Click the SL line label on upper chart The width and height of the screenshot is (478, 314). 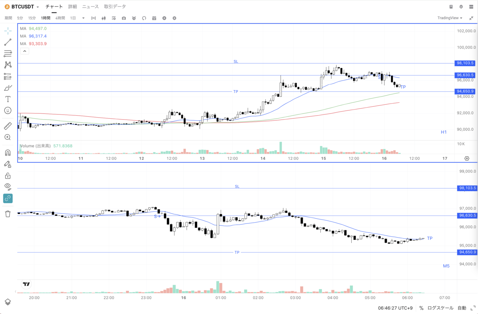(x=236, y=61)
